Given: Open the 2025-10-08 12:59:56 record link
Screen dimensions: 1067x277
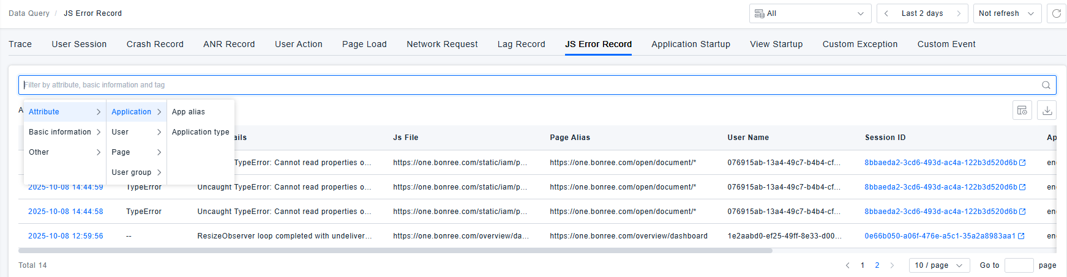Looking at the screenshot, I should coord(66,236).
